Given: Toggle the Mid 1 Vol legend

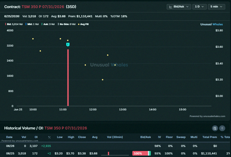Looking at the screenshot, I should tap(32, 24).
